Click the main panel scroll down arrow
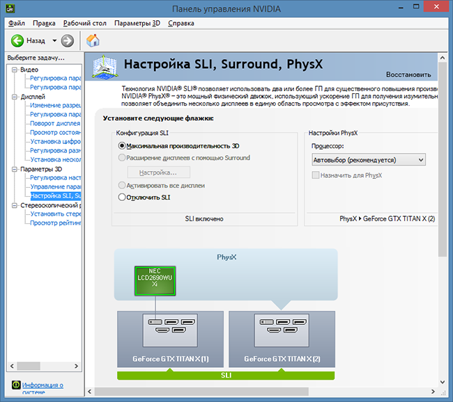Screen dimensions: 453x402 443,382
